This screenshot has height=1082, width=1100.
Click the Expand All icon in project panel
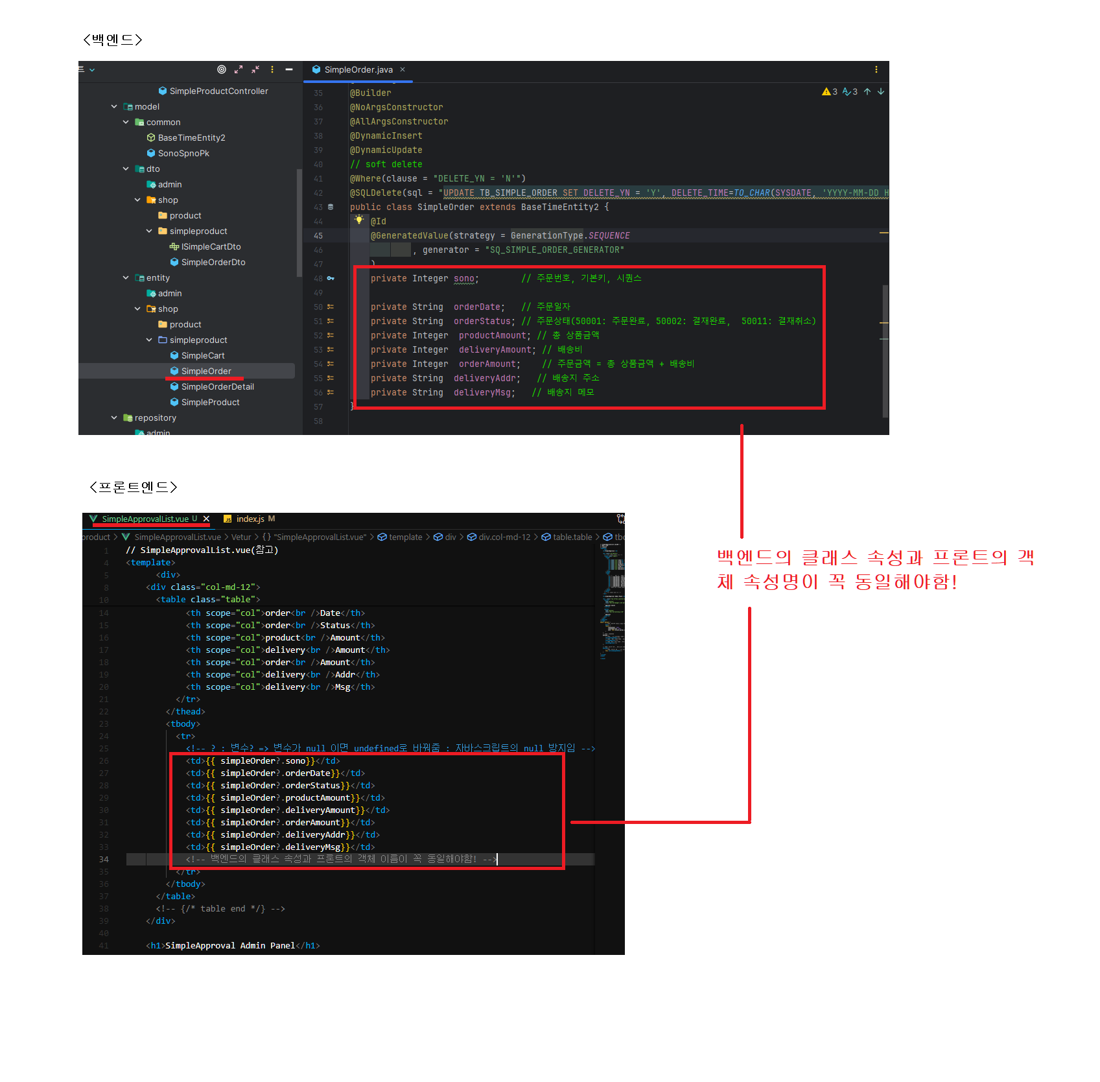(239, 69)
